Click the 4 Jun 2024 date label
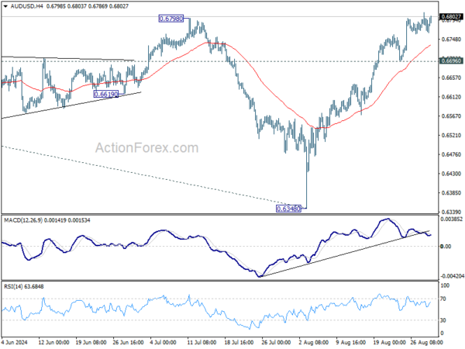Screen dimensions: 465x349 coord(15,342)
